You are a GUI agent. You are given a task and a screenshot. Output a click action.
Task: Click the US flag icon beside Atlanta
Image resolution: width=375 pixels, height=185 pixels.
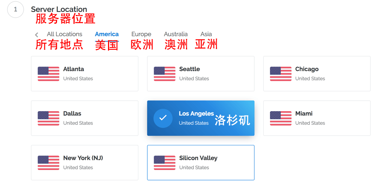click(x=48, y=74)
